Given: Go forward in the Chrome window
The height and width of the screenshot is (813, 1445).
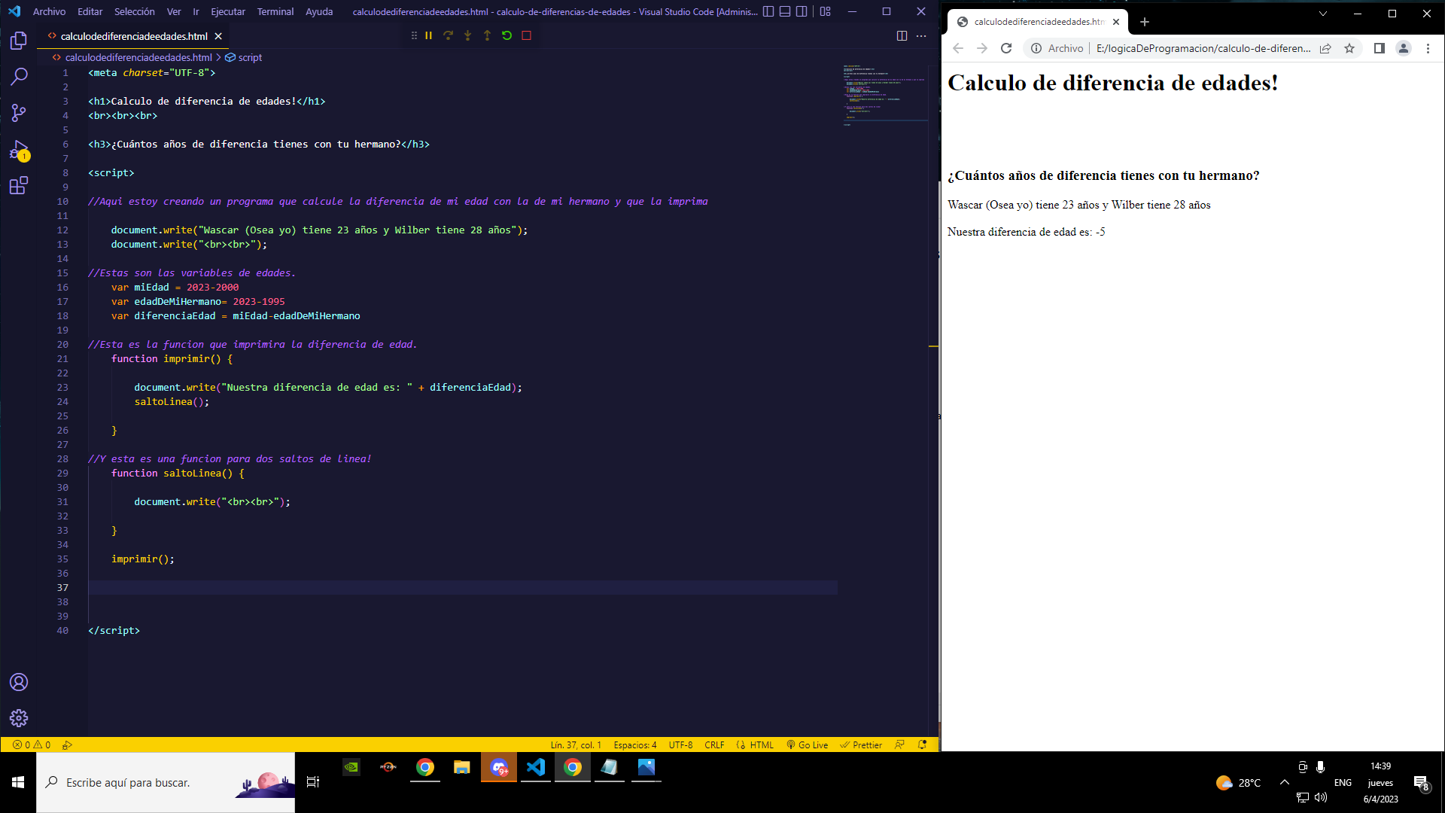Looking at the screenshot, I should (x=982, y=48).
